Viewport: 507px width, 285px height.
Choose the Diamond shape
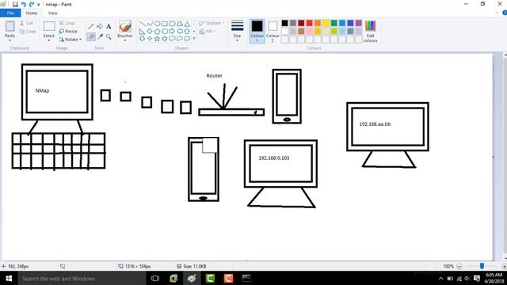150,32
